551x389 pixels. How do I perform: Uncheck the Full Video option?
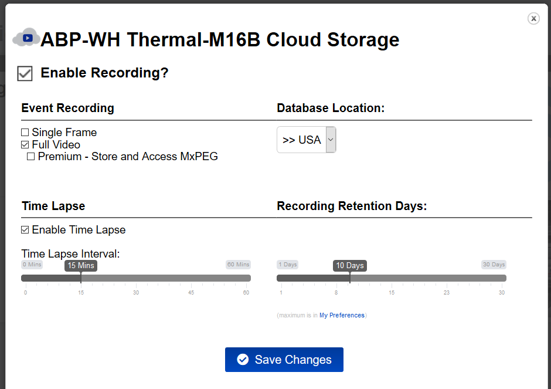(x=25, y=145)
